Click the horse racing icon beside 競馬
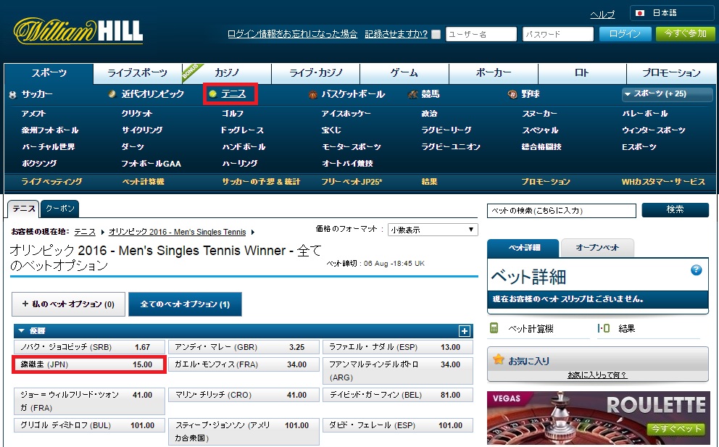719x447 pixels. [412, 94]
